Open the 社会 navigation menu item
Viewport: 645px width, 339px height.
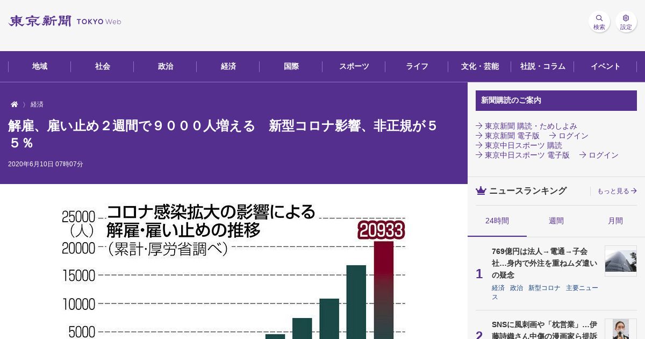click(x=103, y=67)
